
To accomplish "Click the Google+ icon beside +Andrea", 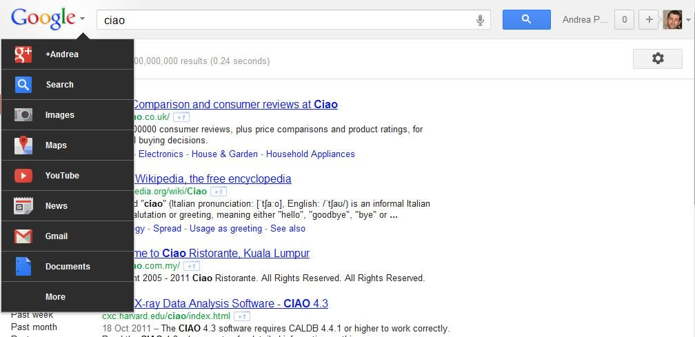I will (x=23, y=54).
